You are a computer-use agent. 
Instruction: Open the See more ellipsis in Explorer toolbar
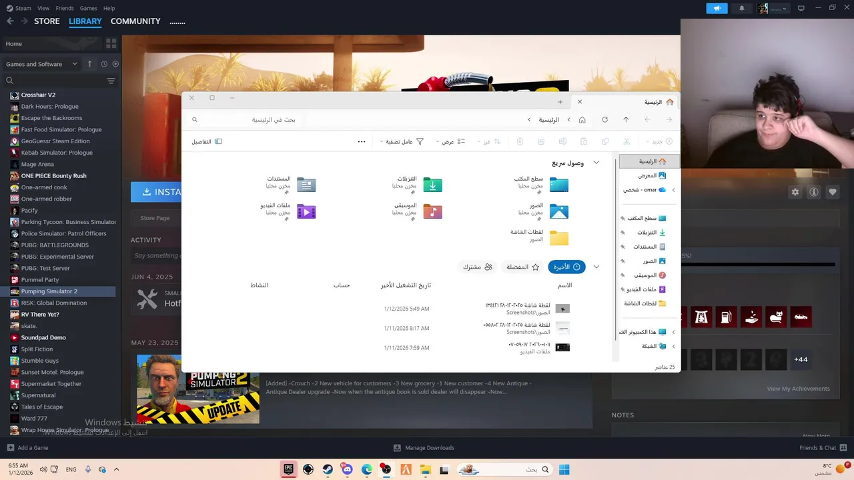pyautogui.click(x=362, y=141)
